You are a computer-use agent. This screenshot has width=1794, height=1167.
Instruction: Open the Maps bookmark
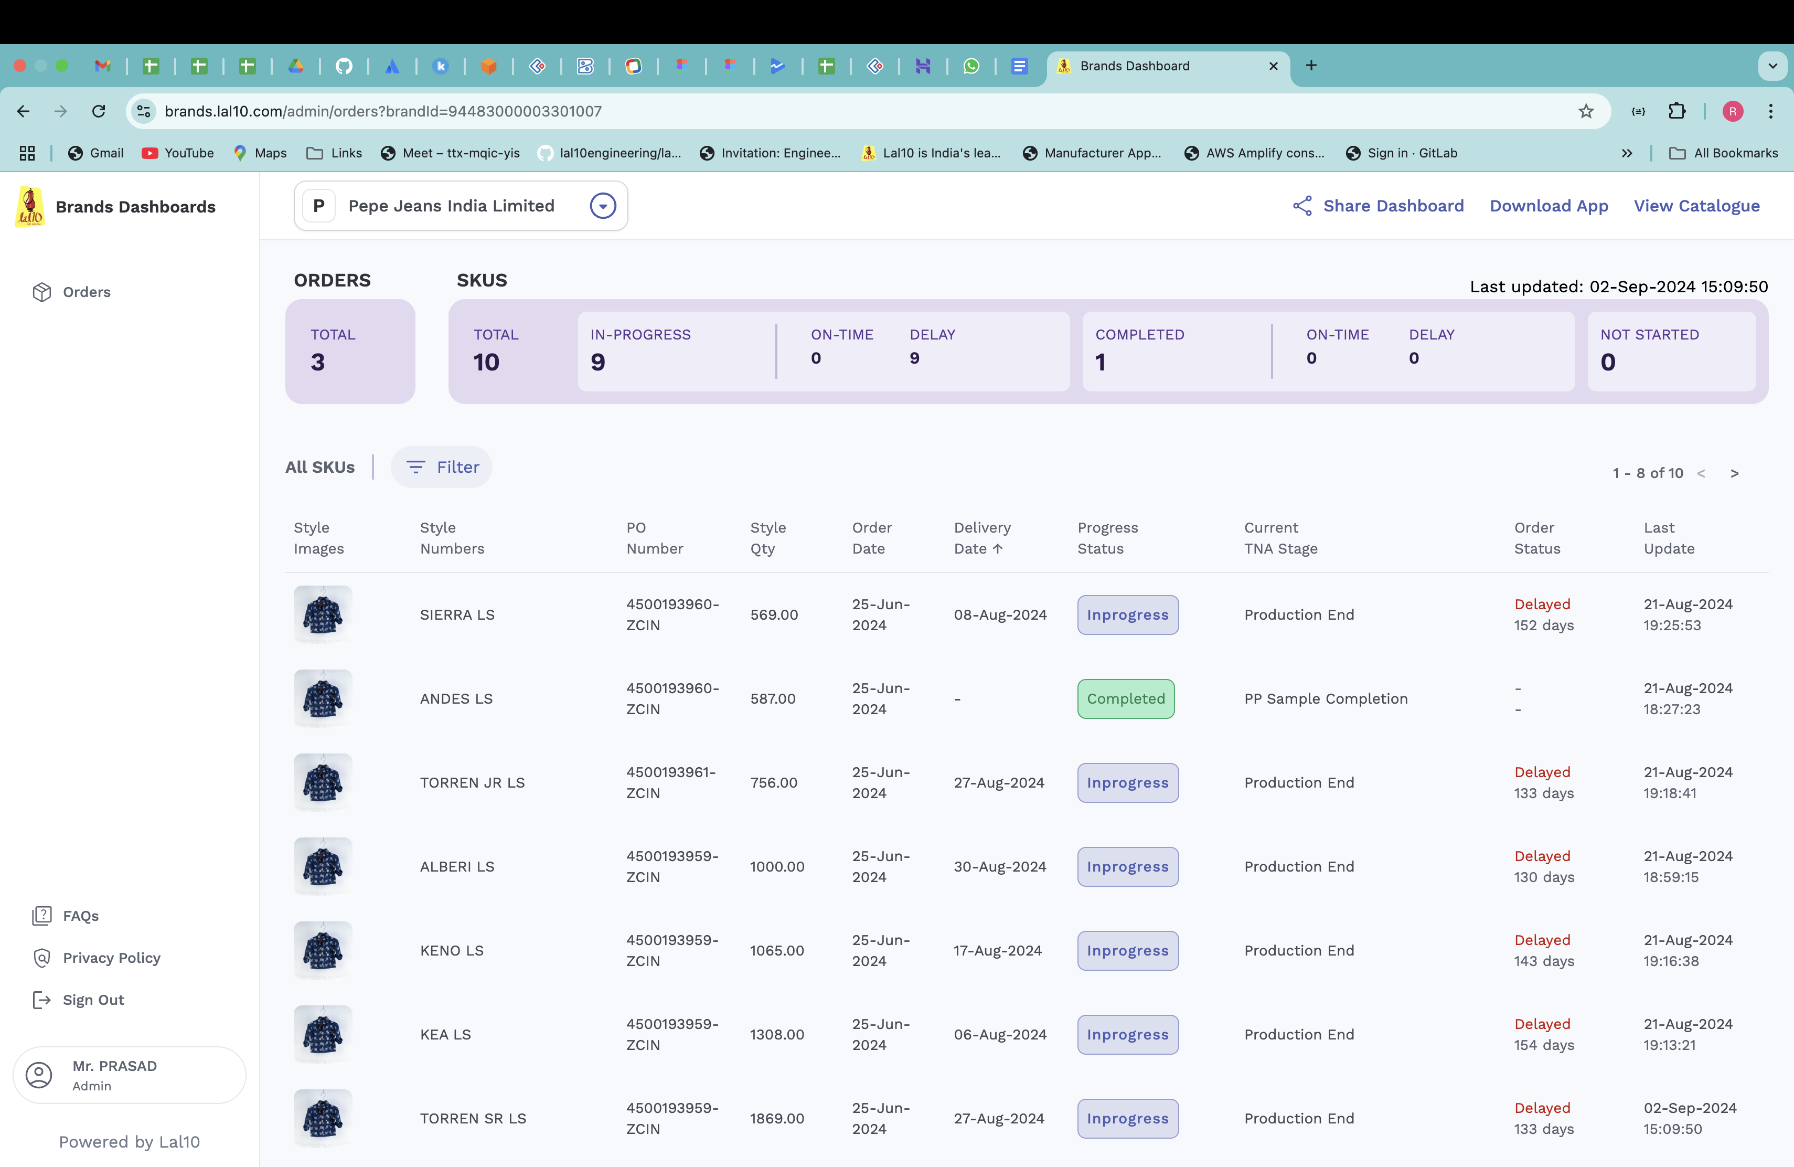260,153
